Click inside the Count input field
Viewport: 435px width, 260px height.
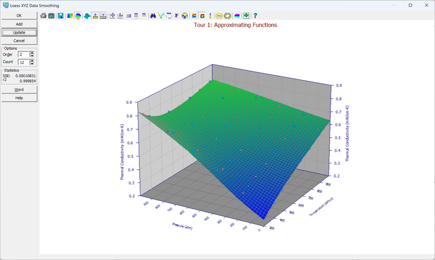tap(24, 62)
